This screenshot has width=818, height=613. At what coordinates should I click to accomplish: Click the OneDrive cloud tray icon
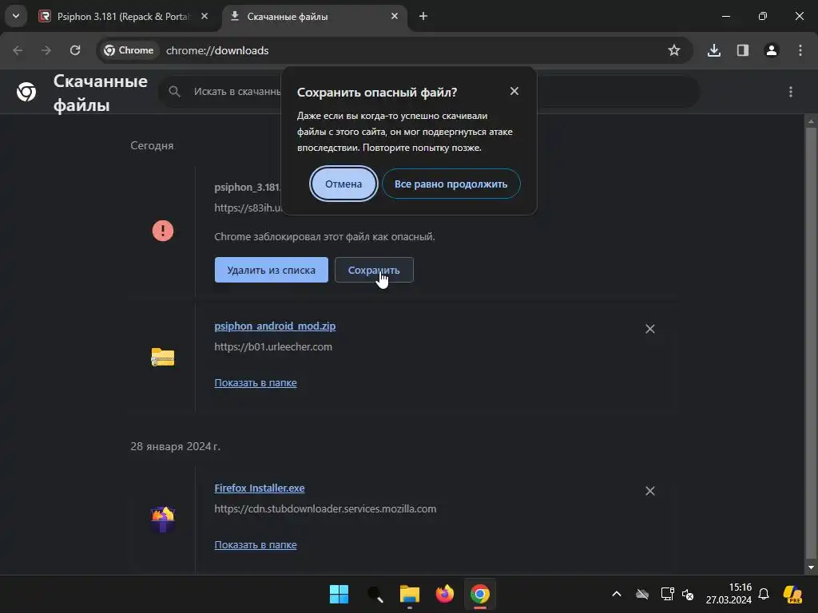(x=642, y=594)
